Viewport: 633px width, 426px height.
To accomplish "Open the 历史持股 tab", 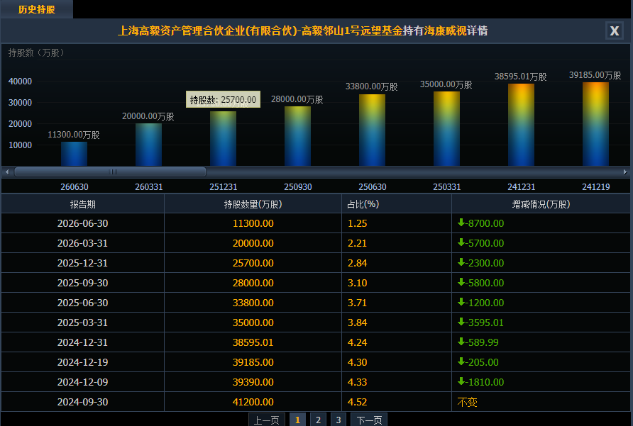I will tap(36, 9).
